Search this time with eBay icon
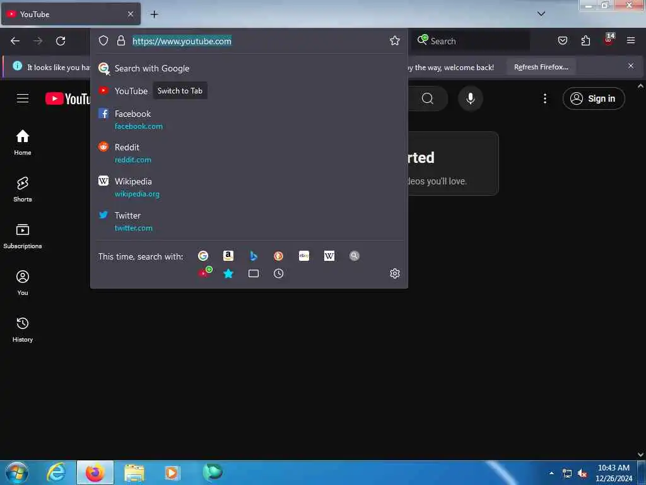 [304, 256]
